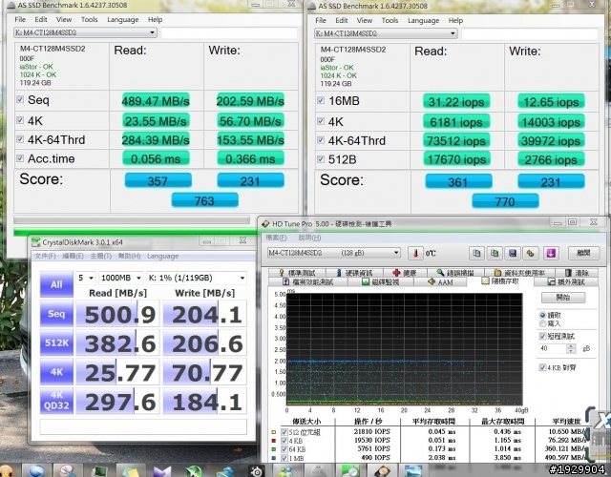Open CrystalDiskMark drive dropdown K: 1%
The image size is (611, 477).
click(x=197, y=278)
